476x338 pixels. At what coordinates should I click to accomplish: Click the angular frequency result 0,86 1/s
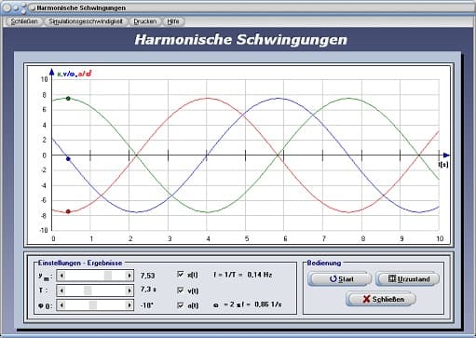[268, 304]
